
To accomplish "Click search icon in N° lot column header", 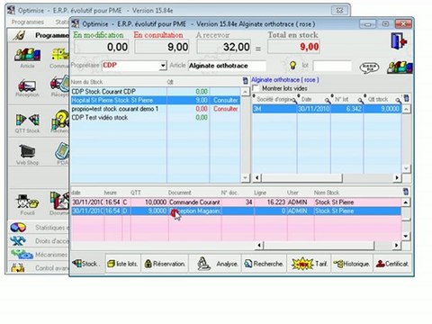I will coord(360,100).
